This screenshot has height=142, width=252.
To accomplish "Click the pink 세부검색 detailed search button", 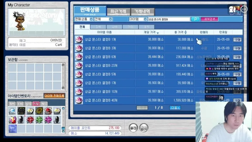I will (209, 19).
